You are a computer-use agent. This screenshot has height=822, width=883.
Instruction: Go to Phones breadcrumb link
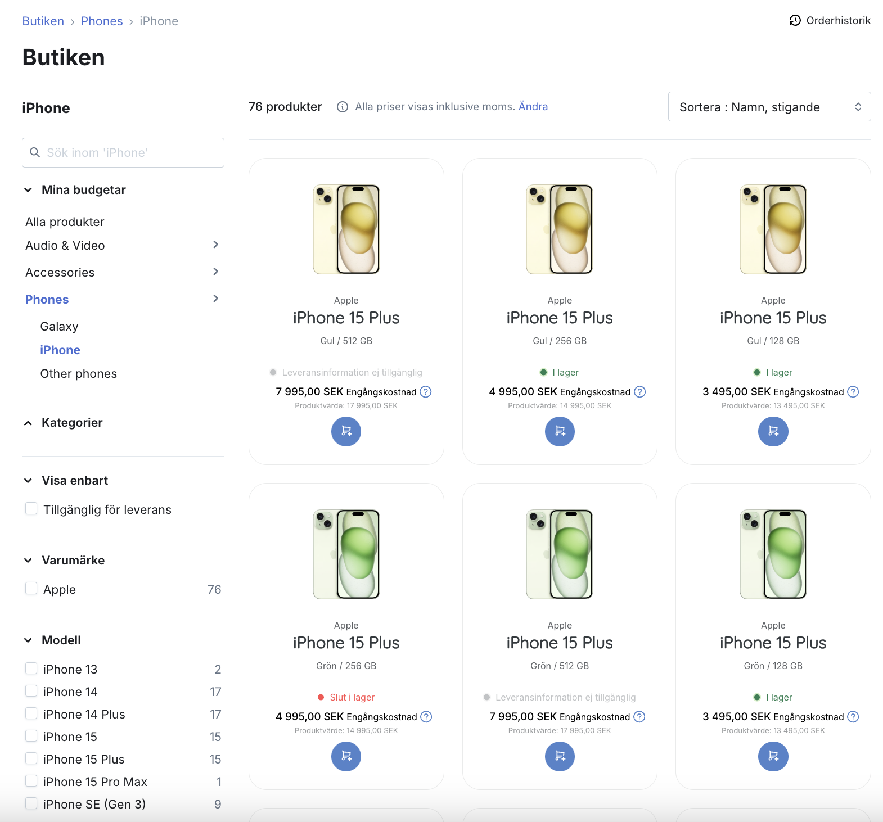click(102, 21)
